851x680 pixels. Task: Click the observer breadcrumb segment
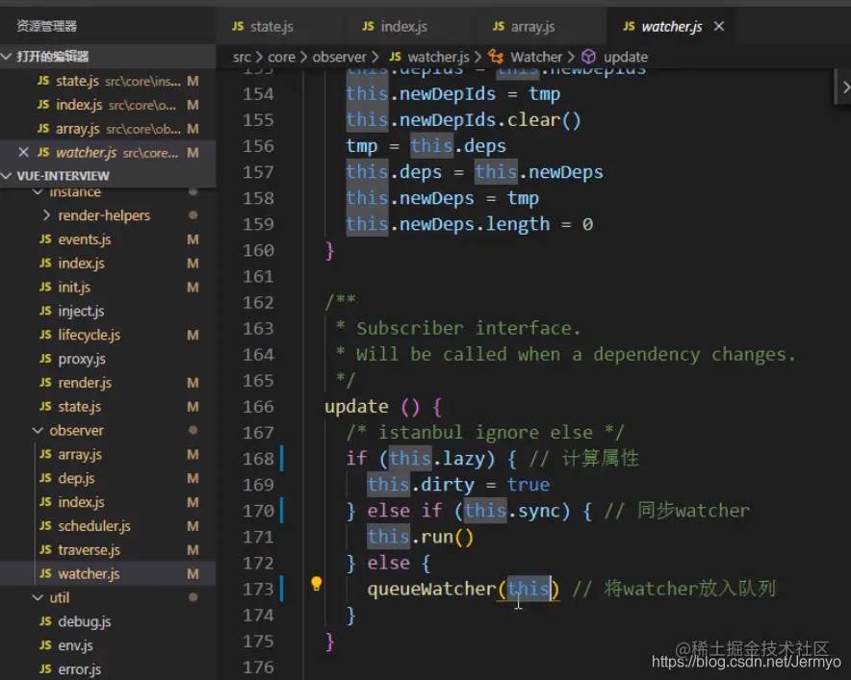click(339, 57)
